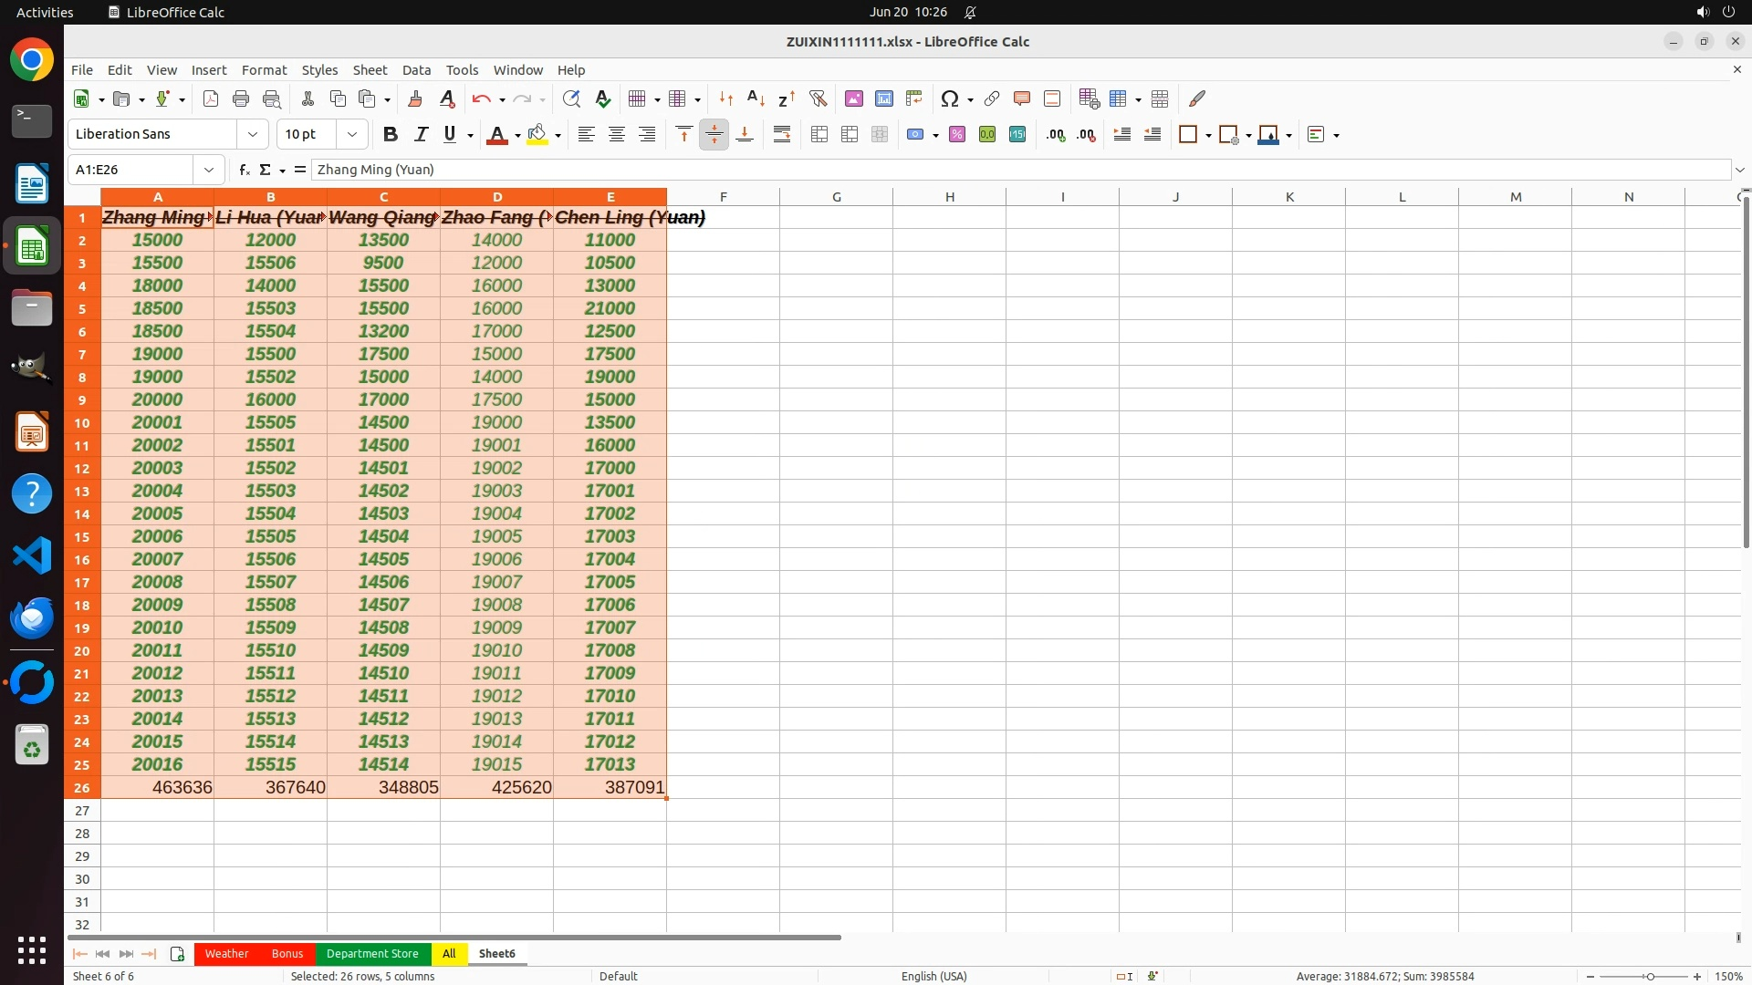Screen dimensions: 1752x985
Task: Apply the yellow background color swatch
Action: [537, 134]
